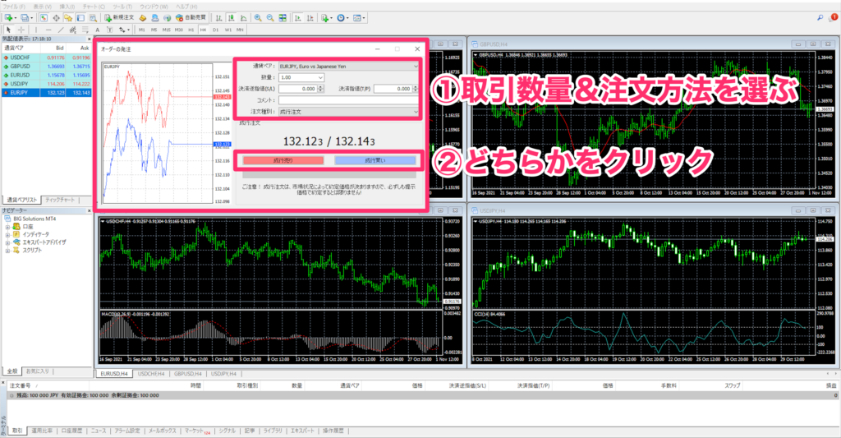Switch chart to candlestick icon
Screen dimensions: 841x438
click(231, 18)
